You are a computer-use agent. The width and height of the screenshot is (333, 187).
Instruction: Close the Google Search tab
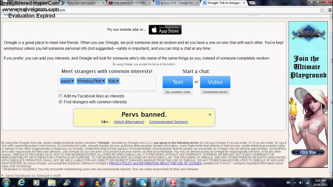coord(197,3)
